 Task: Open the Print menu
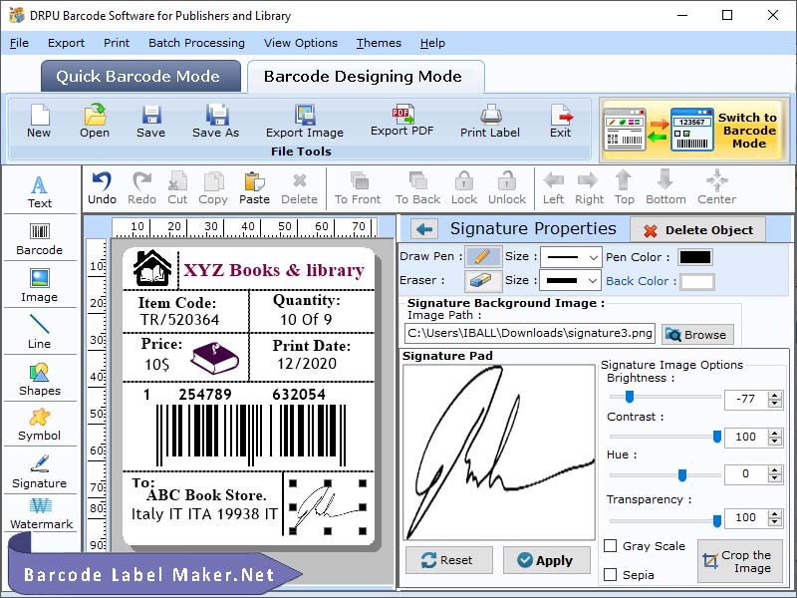tap(117, 43)
